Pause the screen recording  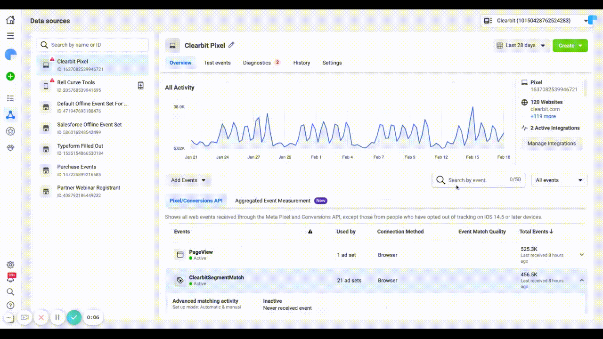pyautogui.click(x=57, y=317)
